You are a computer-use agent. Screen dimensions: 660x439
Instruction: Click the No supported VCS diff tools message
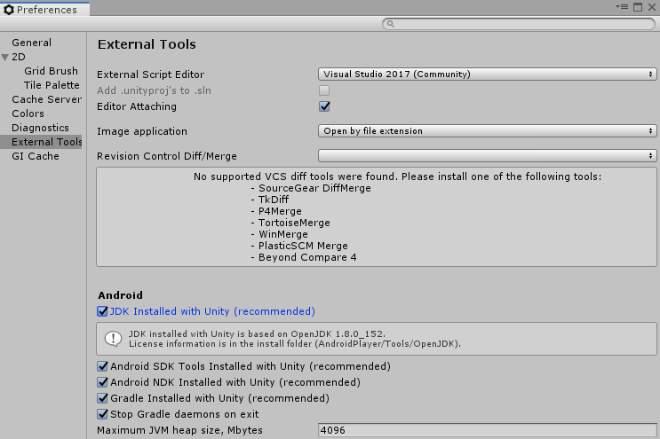397,176
